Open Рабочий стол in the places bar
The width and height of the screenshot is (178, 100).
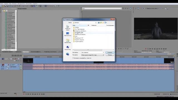(x=68, y=34)
